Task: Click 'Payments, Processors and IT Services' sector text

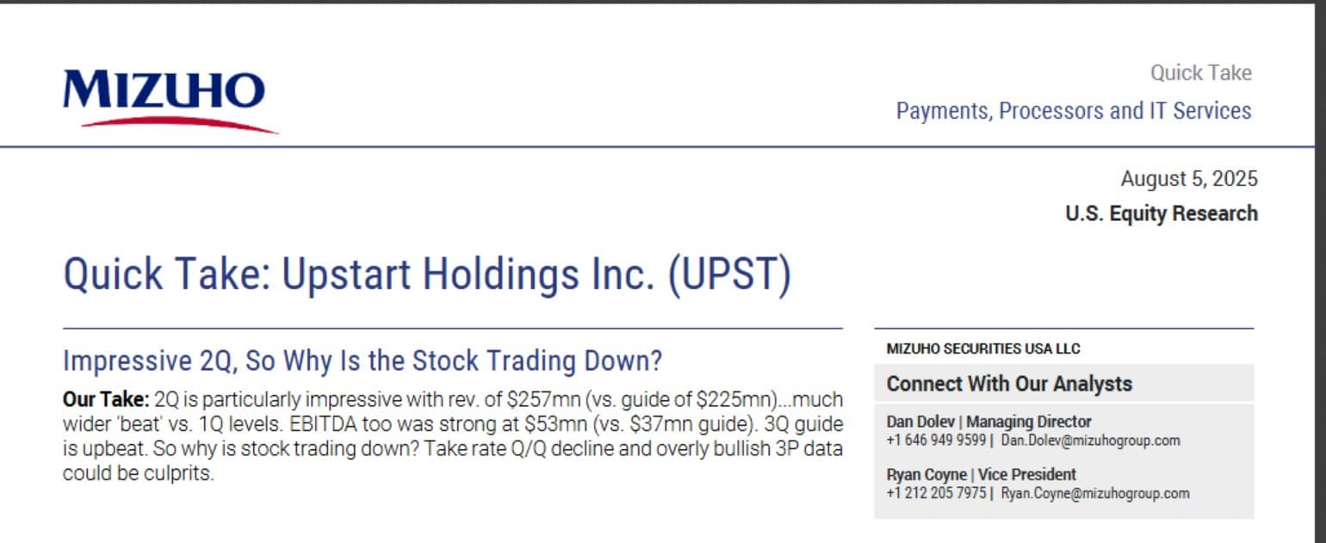Action: 1073,111
